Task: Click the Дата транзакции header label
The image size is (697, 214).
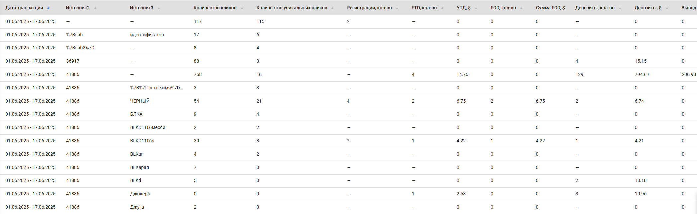Action: click(x=24, y=8)
